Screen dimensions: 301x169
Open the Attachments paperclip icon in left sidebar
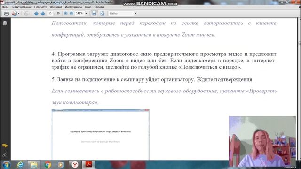pos(5,154)
